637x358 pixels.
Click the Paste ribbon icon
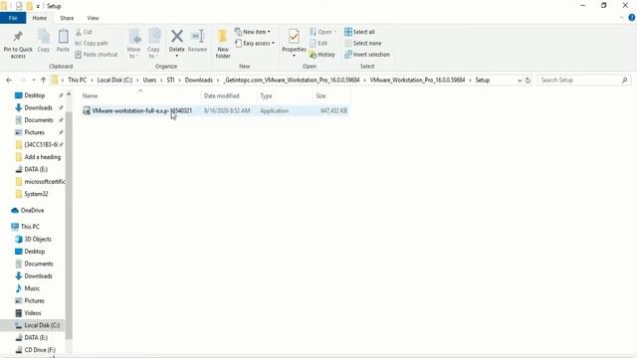coord(63,37)
